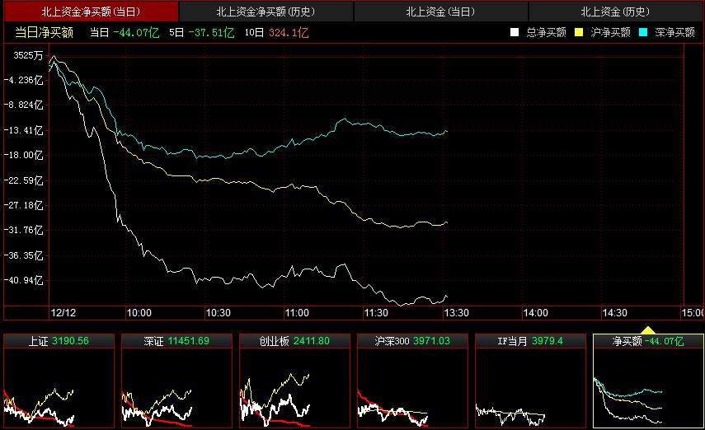Select the 10日 324.1亿 figure

[x=280, y=32]
